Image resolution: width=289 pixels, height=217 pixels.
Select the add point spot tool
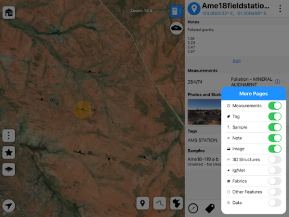(x=143, y=203)
